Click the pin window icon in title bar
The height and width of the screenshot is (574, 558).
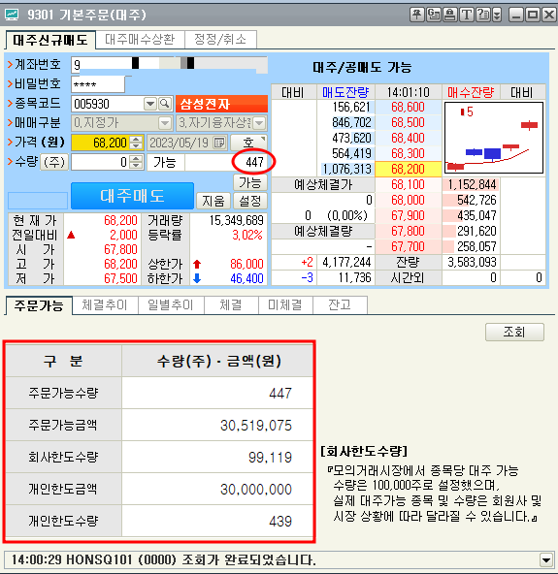point(417,15)
